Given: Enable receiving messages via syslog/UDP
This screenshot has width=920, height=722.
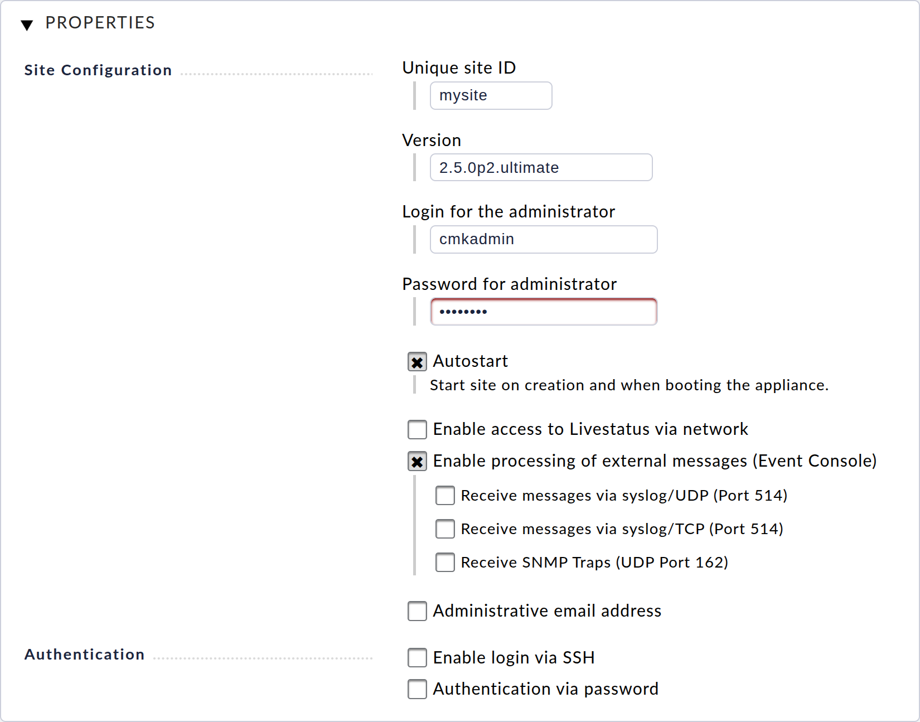Looking at the screenshot, I should click(444, 496).
